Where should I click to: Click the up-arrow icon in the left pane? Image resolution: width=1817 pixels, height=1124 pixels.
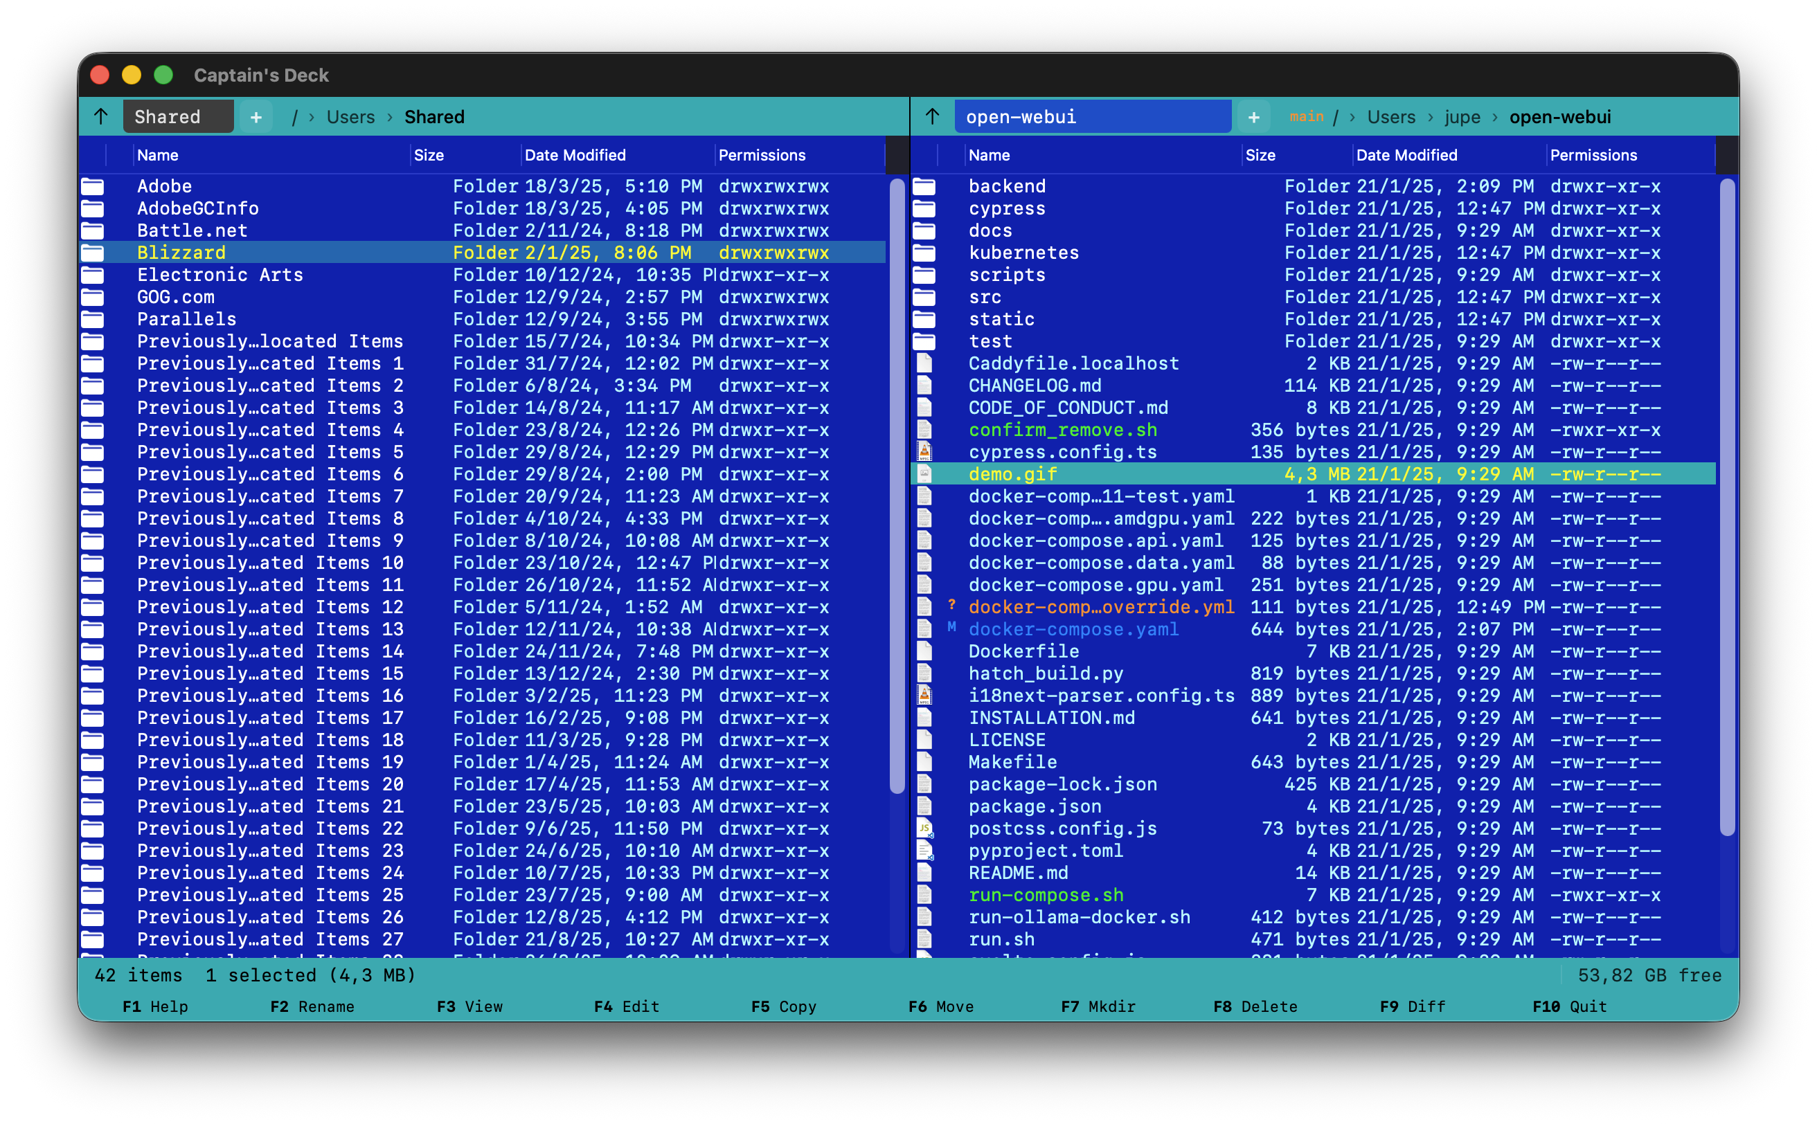point(101,117)
